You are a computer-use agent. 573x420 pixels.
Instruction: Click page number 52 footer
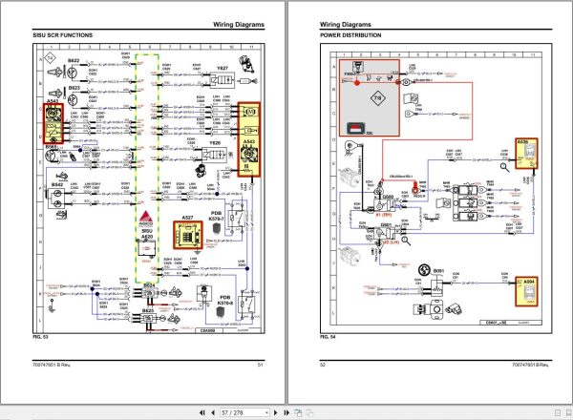tap(323, 365)
